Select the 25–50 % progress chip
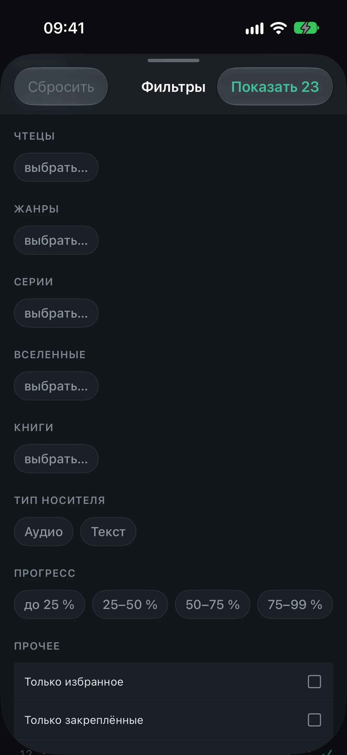The height and width of the screenshot is (755, 347). (130, 604)
